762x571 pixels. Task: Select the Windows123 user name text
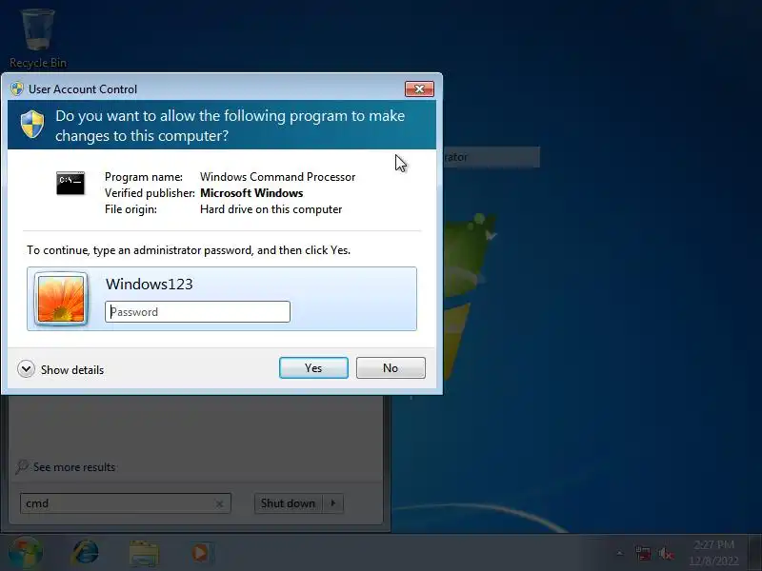click(x=150, y=284)
